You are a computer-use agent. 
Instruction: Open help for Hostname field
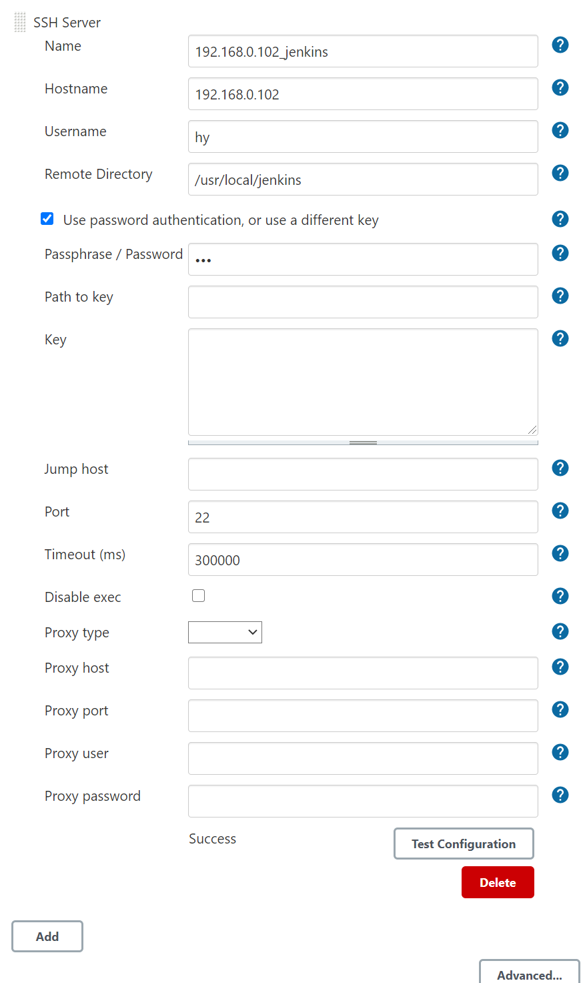click(560, 88)
